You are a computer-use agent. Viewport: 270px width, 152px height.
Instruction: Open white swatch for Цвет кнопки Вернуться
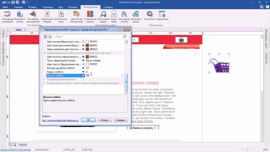point(87,42)
